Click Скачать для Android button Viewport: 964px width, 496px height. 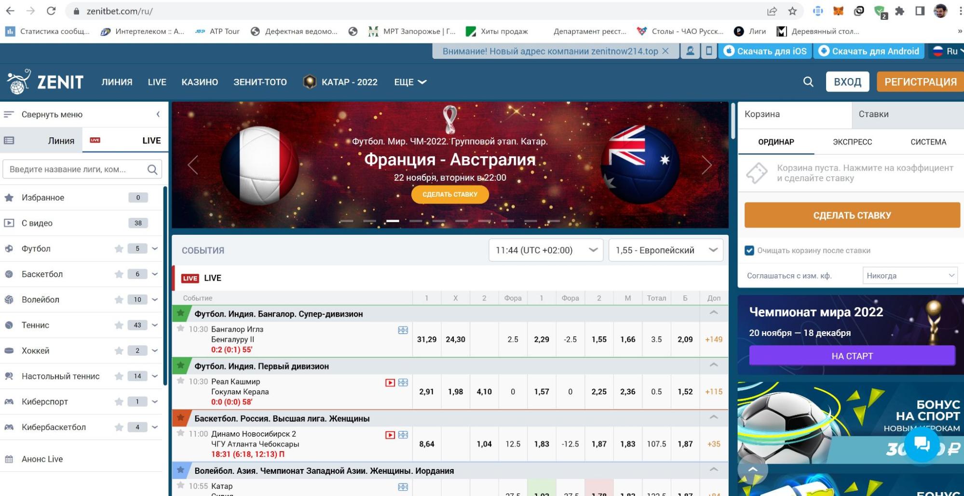tap(869, 51)
